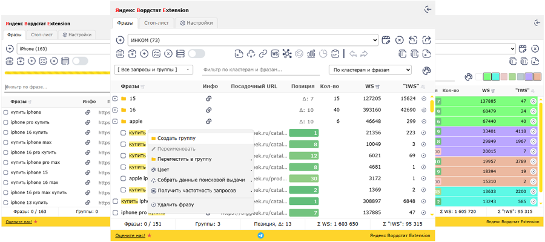The width and height of the screenshot is (545, 242).
Task: Expand the group folder 16
Action: pos(116,110)
